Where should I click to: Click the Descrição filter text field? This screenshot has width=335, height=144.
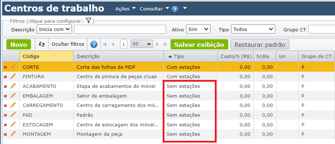[119, 29]
